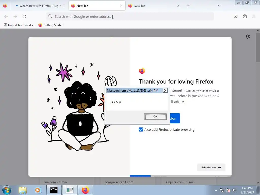Open Getting Started bookmark

pos(51,25)
